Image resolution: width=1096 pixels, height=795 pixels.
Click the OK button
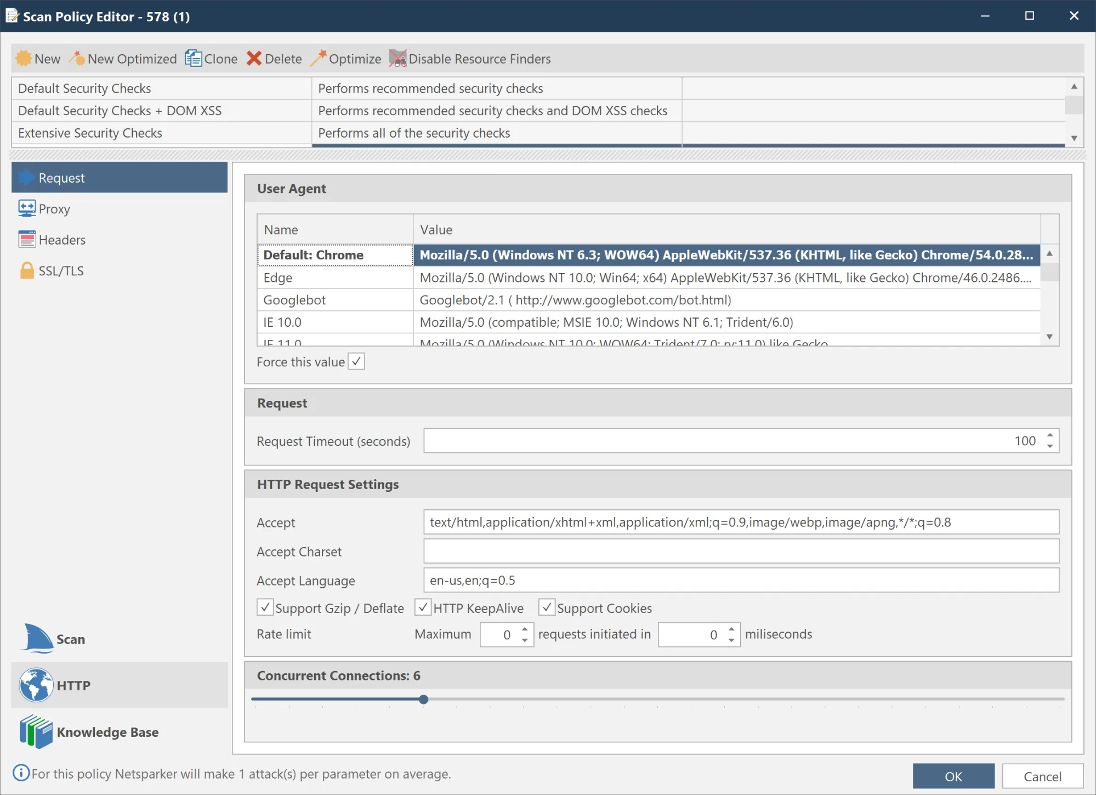(953, 776)
